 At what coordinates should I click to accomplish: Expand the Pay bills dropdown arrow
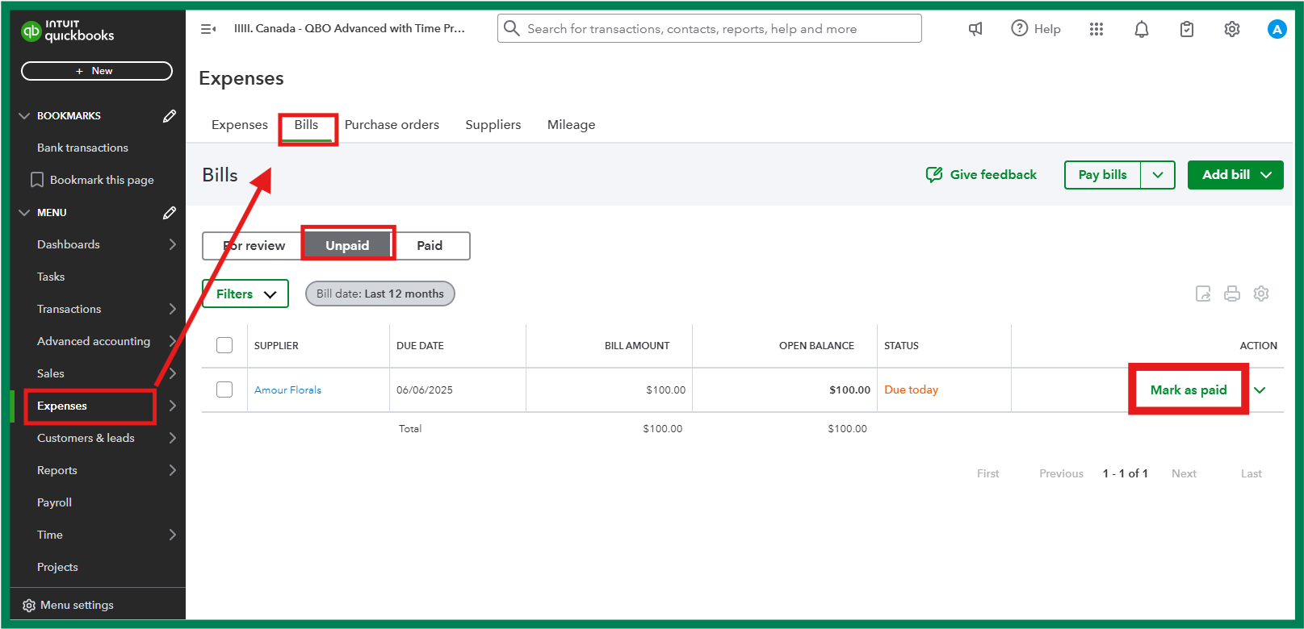click(1157, 175)
